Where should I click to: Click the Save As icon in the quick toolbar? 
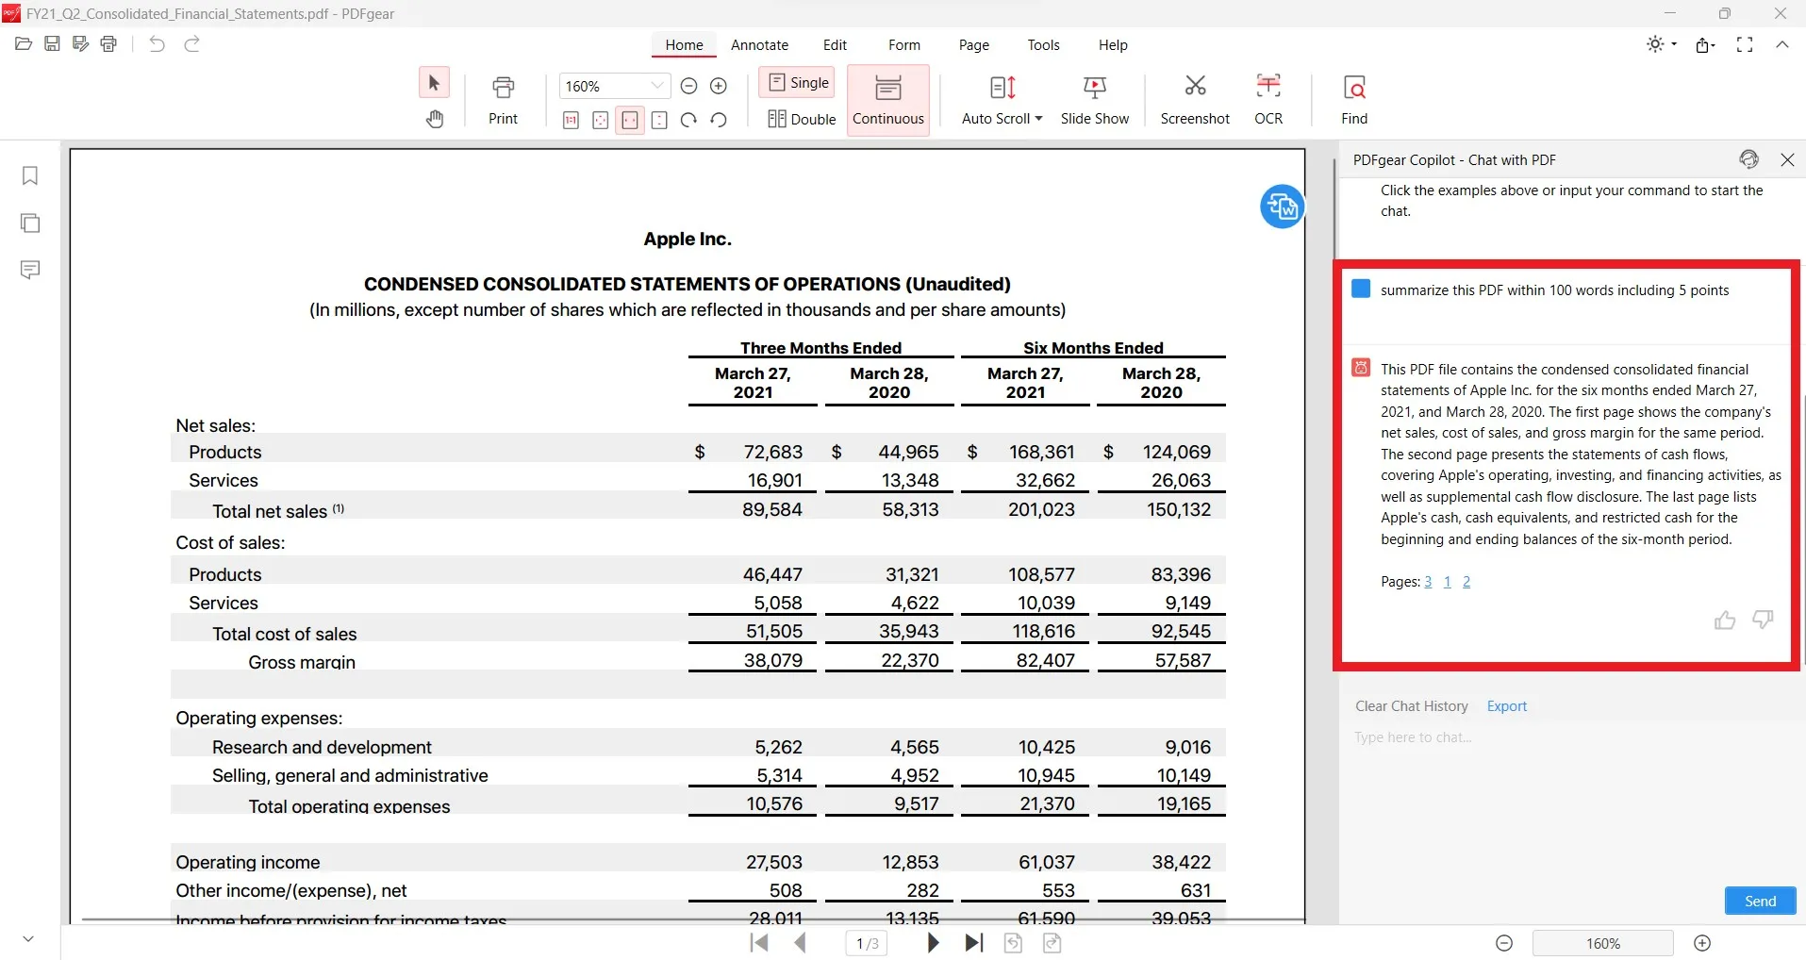[80, 43]
